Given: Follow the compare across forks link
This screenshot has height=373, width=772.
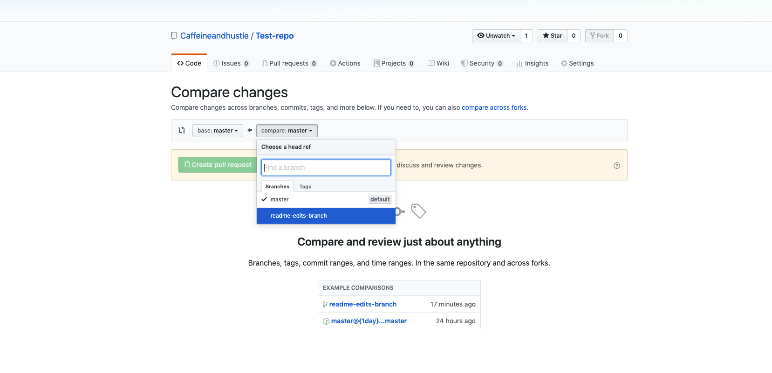Looking at the screenshot, I should point(494,107).
